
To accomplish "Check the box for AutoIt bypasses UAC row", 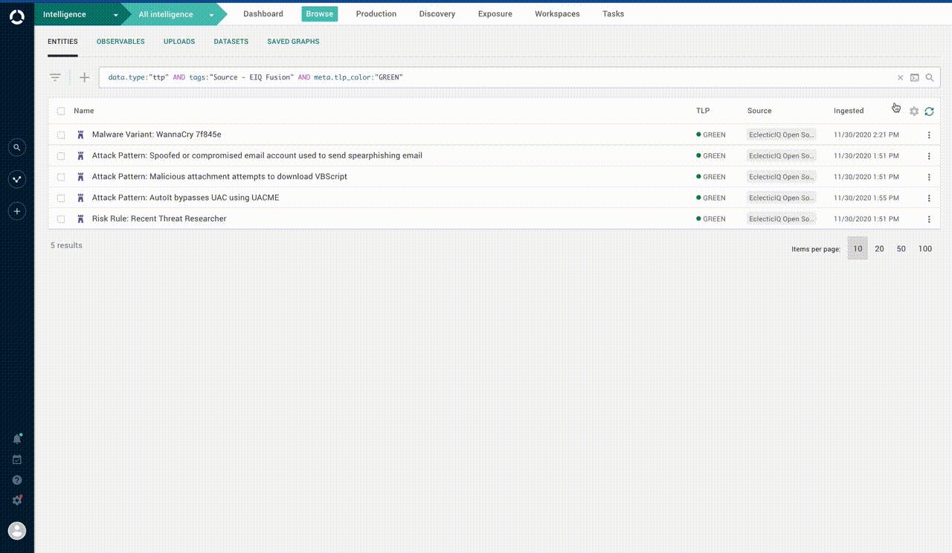I will point(61,198).
